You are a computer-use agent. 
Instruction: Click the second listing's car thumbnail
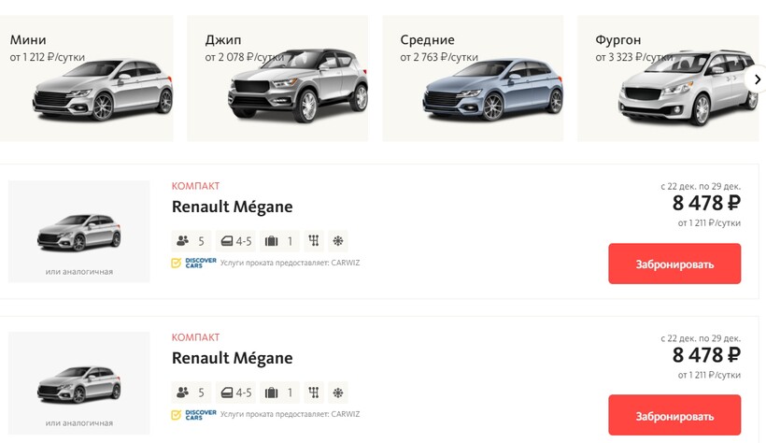(x=78, y=383)
